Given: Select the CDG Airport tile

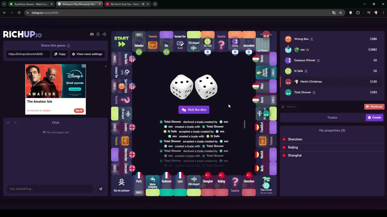Looking at the screenshot, I should [194, 186].
